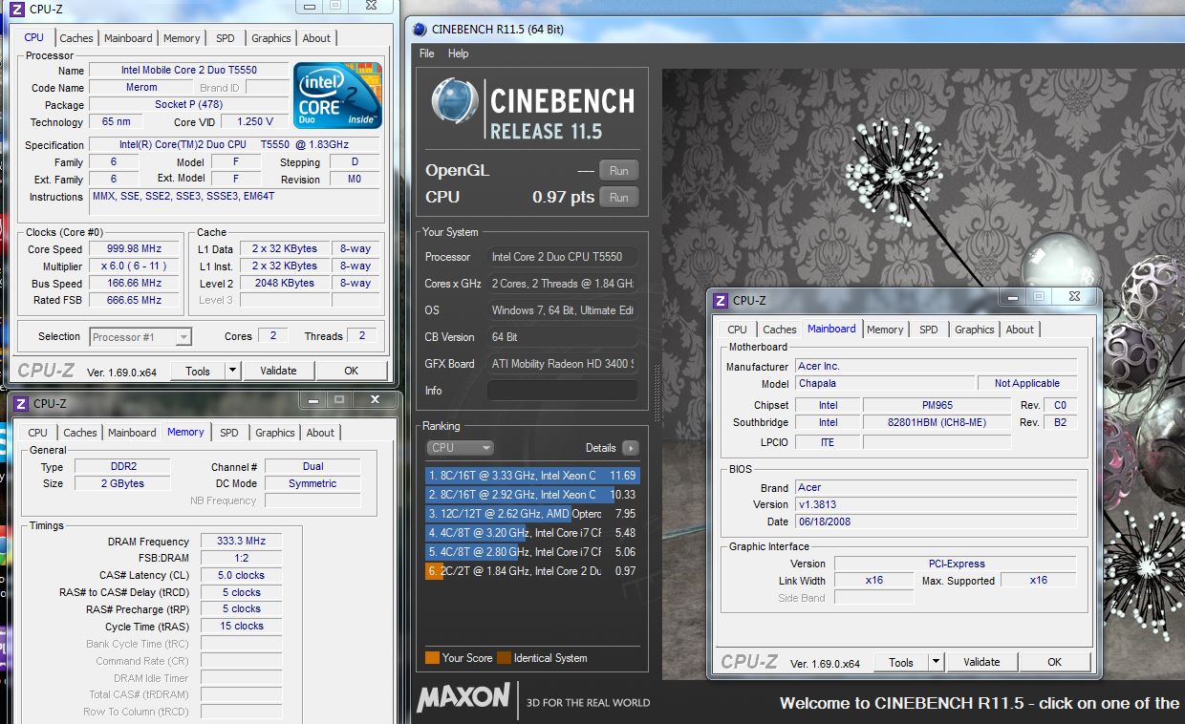
Task: Select ranking row 3 AMD Opteron 7.95
Action: pos(531,513)
